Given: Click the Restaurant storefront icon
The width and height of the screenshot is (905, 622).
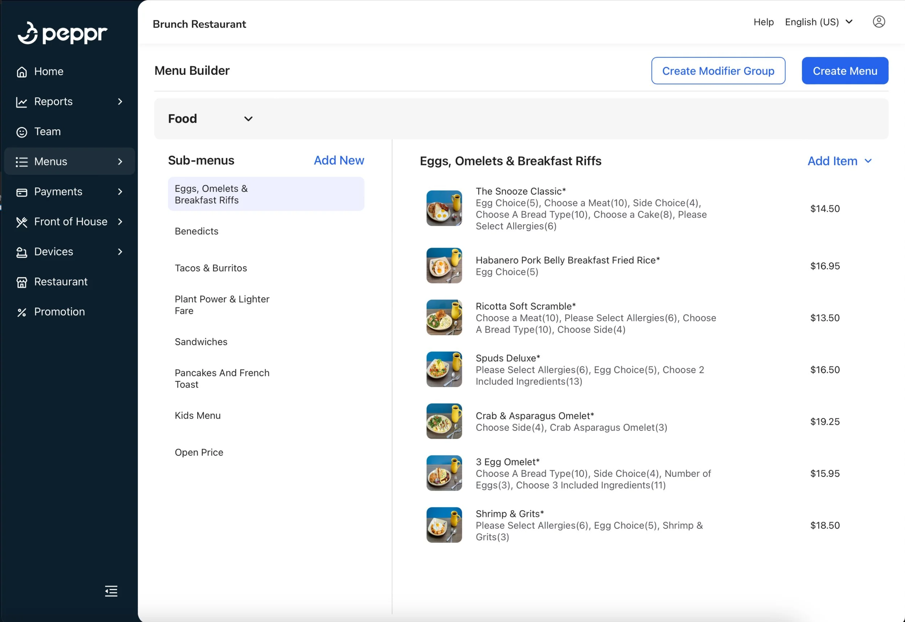Looking at the screenshot, I should [x=22, y=282].
